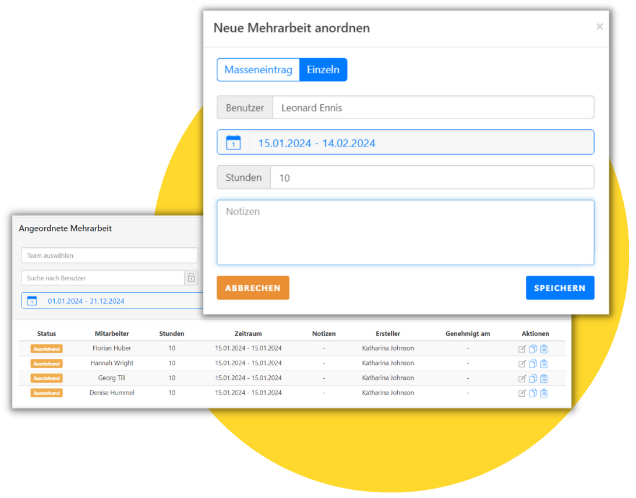Viewport: 636px width, 498px height.
Task: Edit Denise Hummel's overtime entry
Action: click(x=522, y=393)
